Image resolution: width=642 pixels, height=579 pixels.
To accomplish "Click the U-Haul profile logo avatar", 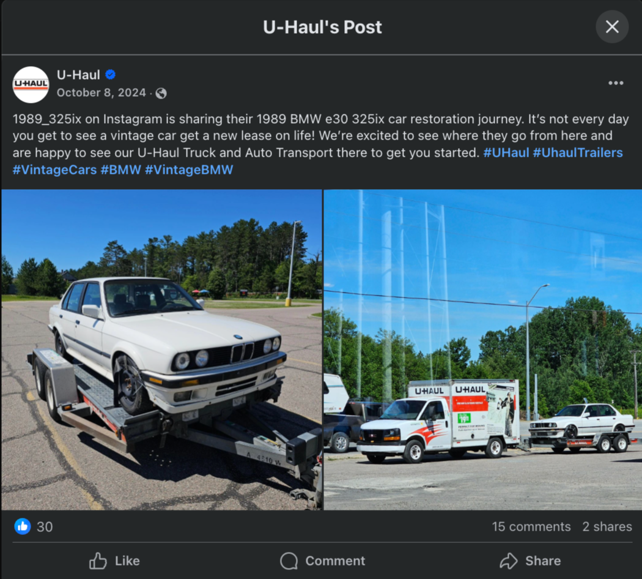I will coord(31,84).
